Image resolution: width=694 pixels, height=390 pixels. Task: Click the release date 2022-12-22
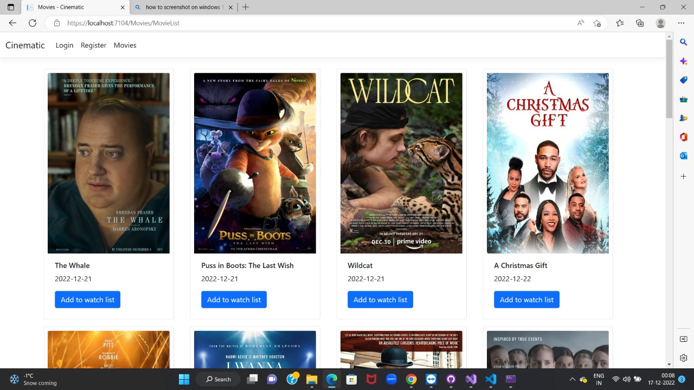coord(512,279)
